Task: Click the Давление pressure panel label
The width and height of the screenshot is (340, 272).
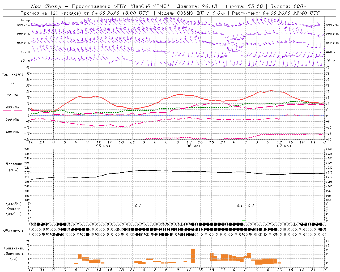Action: click(x=14, y=164)
